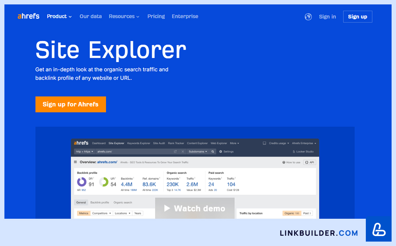Open Web Explorer in demo nav

(x=219, y=143)
